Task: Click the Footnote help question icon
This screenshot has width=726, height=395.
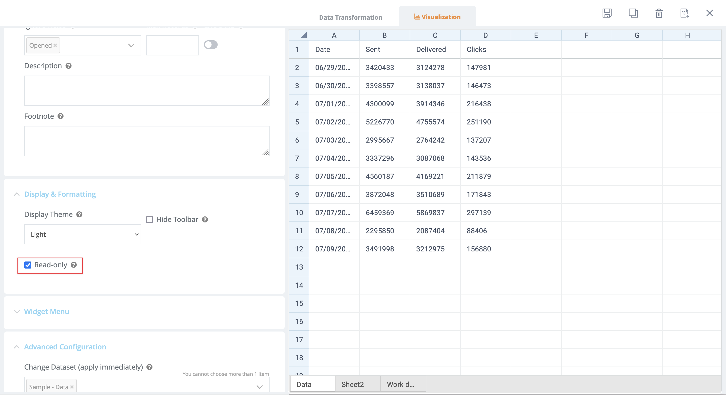Action: (61, 116)
